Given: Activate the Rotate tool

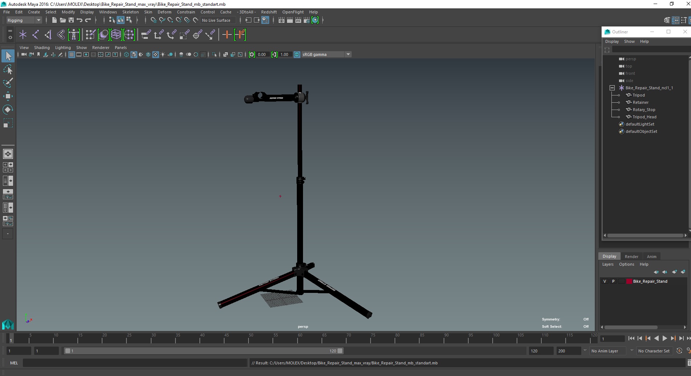Looking at the screenshot, I should (8, 110).
